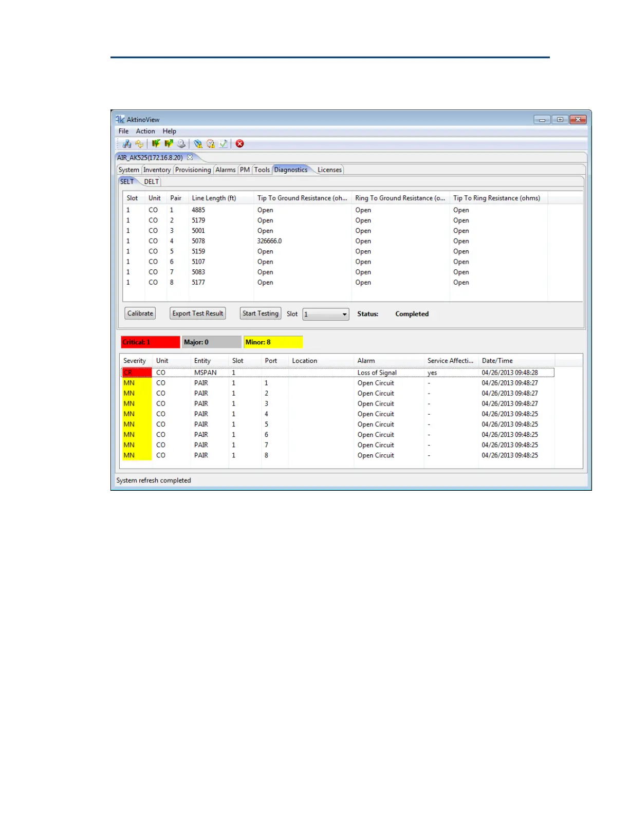Click the System refresh completed status bar
629x814 pixels.
click(154, 480)
